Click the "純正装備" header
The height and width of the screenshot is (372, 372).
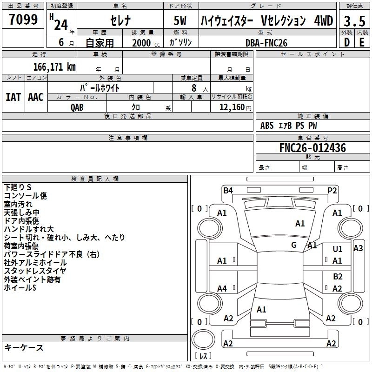[312, 116]
